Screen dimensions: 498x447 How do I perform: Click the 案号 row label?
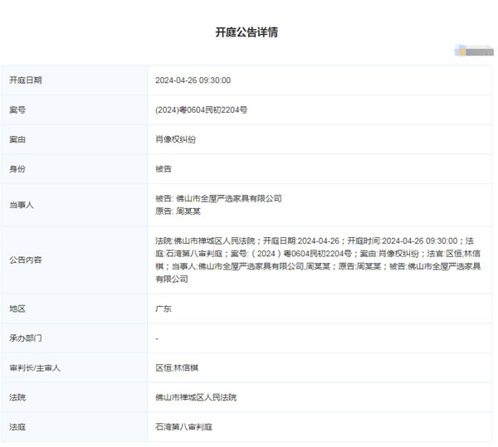tap(17, 109)
